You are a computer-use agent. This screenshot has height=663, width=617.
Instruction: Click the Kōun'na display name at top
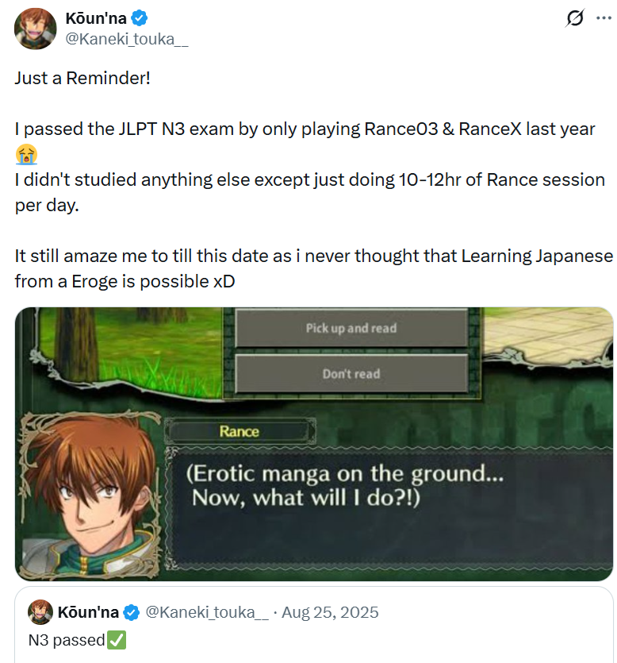(96, 18)
